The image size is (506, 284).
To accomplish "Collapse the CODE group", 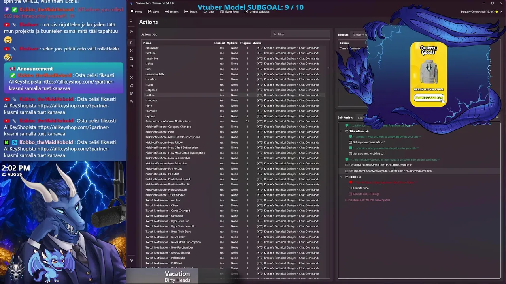I will 341,177.
